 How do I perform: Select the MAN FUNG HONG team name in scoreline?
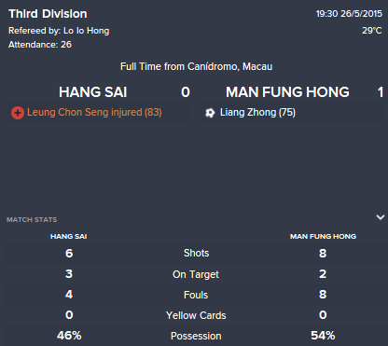287,92
